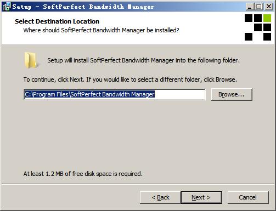
Task: Click the disabled maximize window button
Action: [259, 7]
